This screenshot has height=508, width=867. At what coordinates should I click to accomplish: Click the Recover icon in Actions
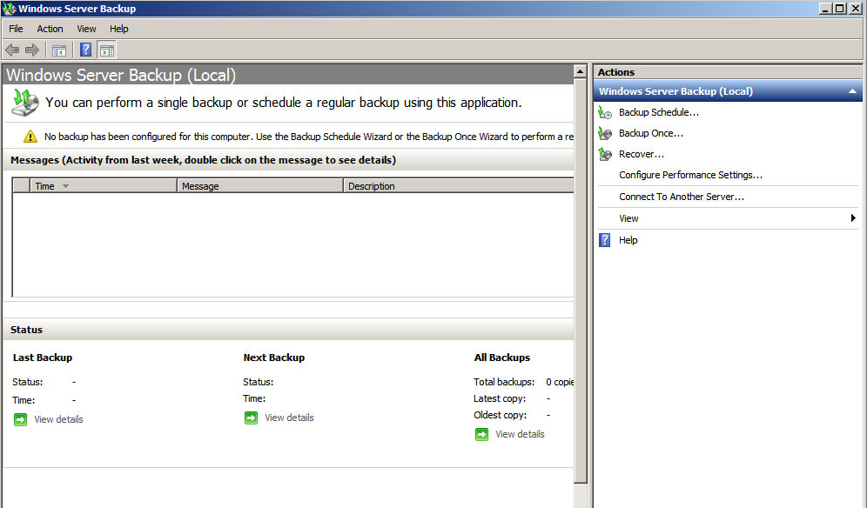(x=605, y=155)
